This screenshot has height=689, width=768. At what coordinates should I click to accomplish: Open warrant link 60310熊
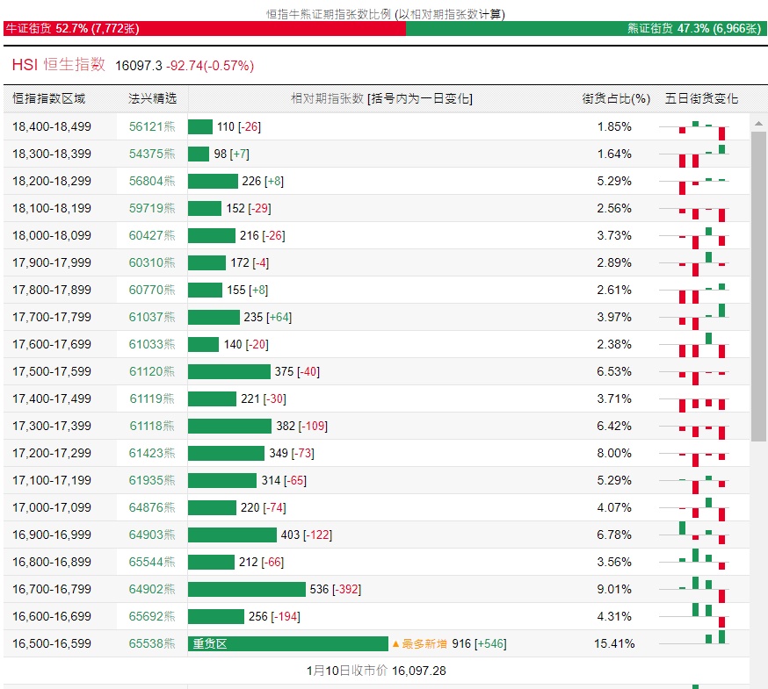pyautogui.click(x=152, y=262)
